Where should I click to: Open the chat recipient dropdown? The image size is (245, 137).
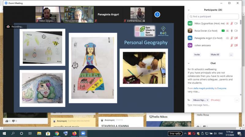201,100
